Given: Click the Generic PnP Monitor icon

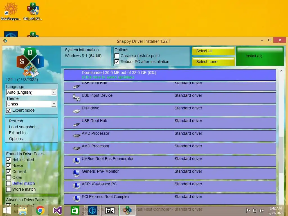Looking at the screenshot, I should (76, 173).
